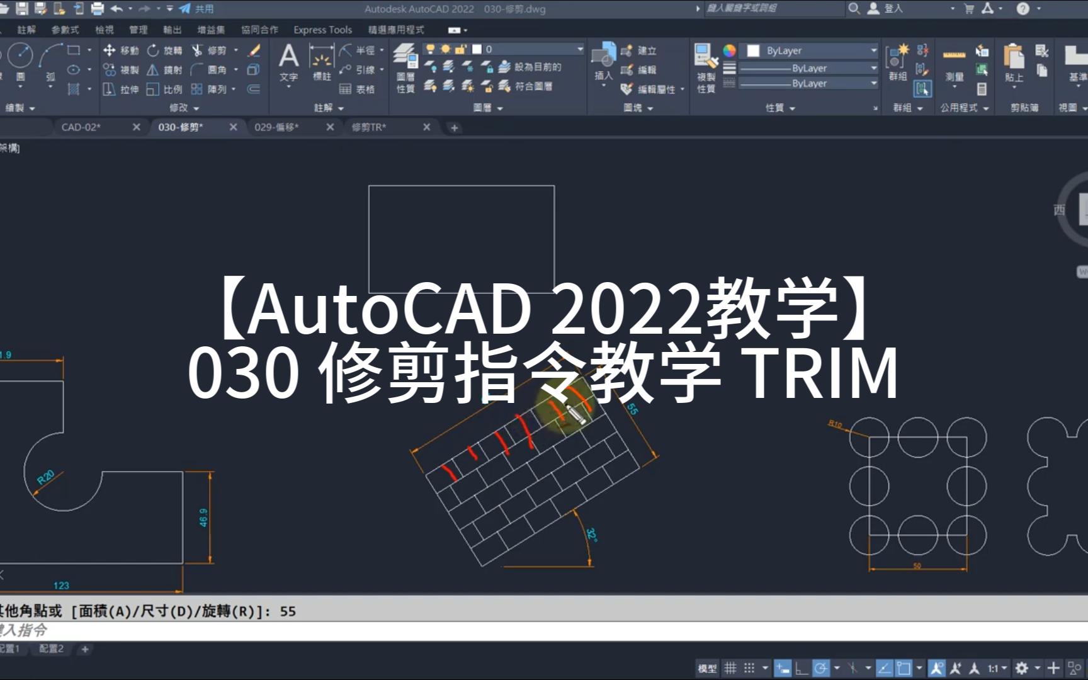Open the Express Tools ribbon tab
1088x680 pixels.
(x=322, y=30)
